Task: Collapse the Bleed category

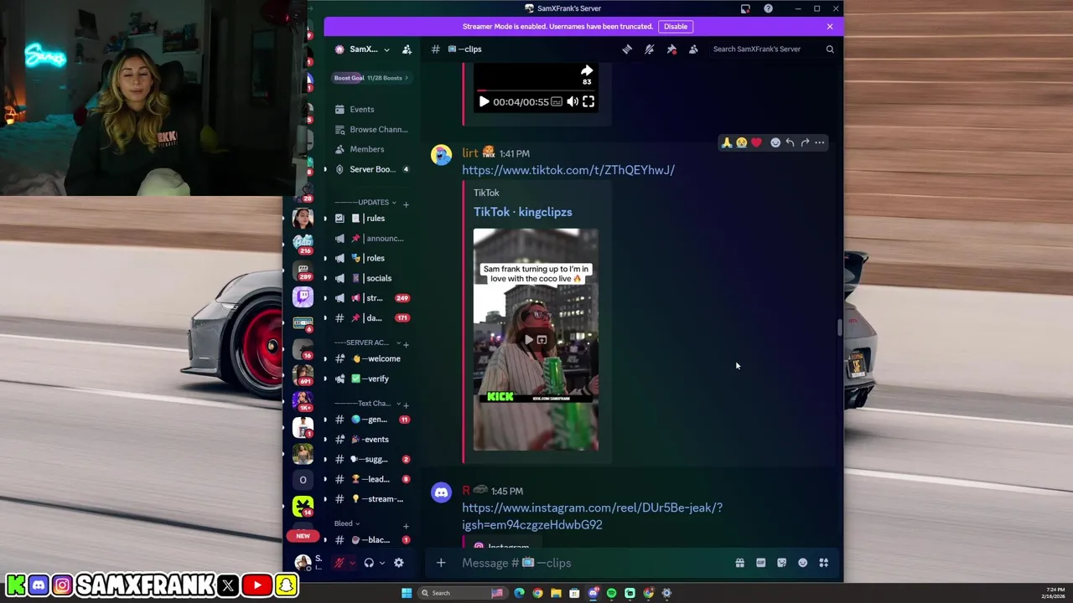Action: click(x=347, y=523)
